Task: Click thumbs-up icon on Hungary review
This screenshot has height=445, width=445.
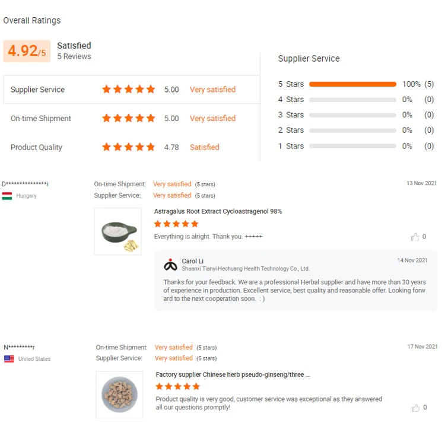Action: (x=415, y=237)
